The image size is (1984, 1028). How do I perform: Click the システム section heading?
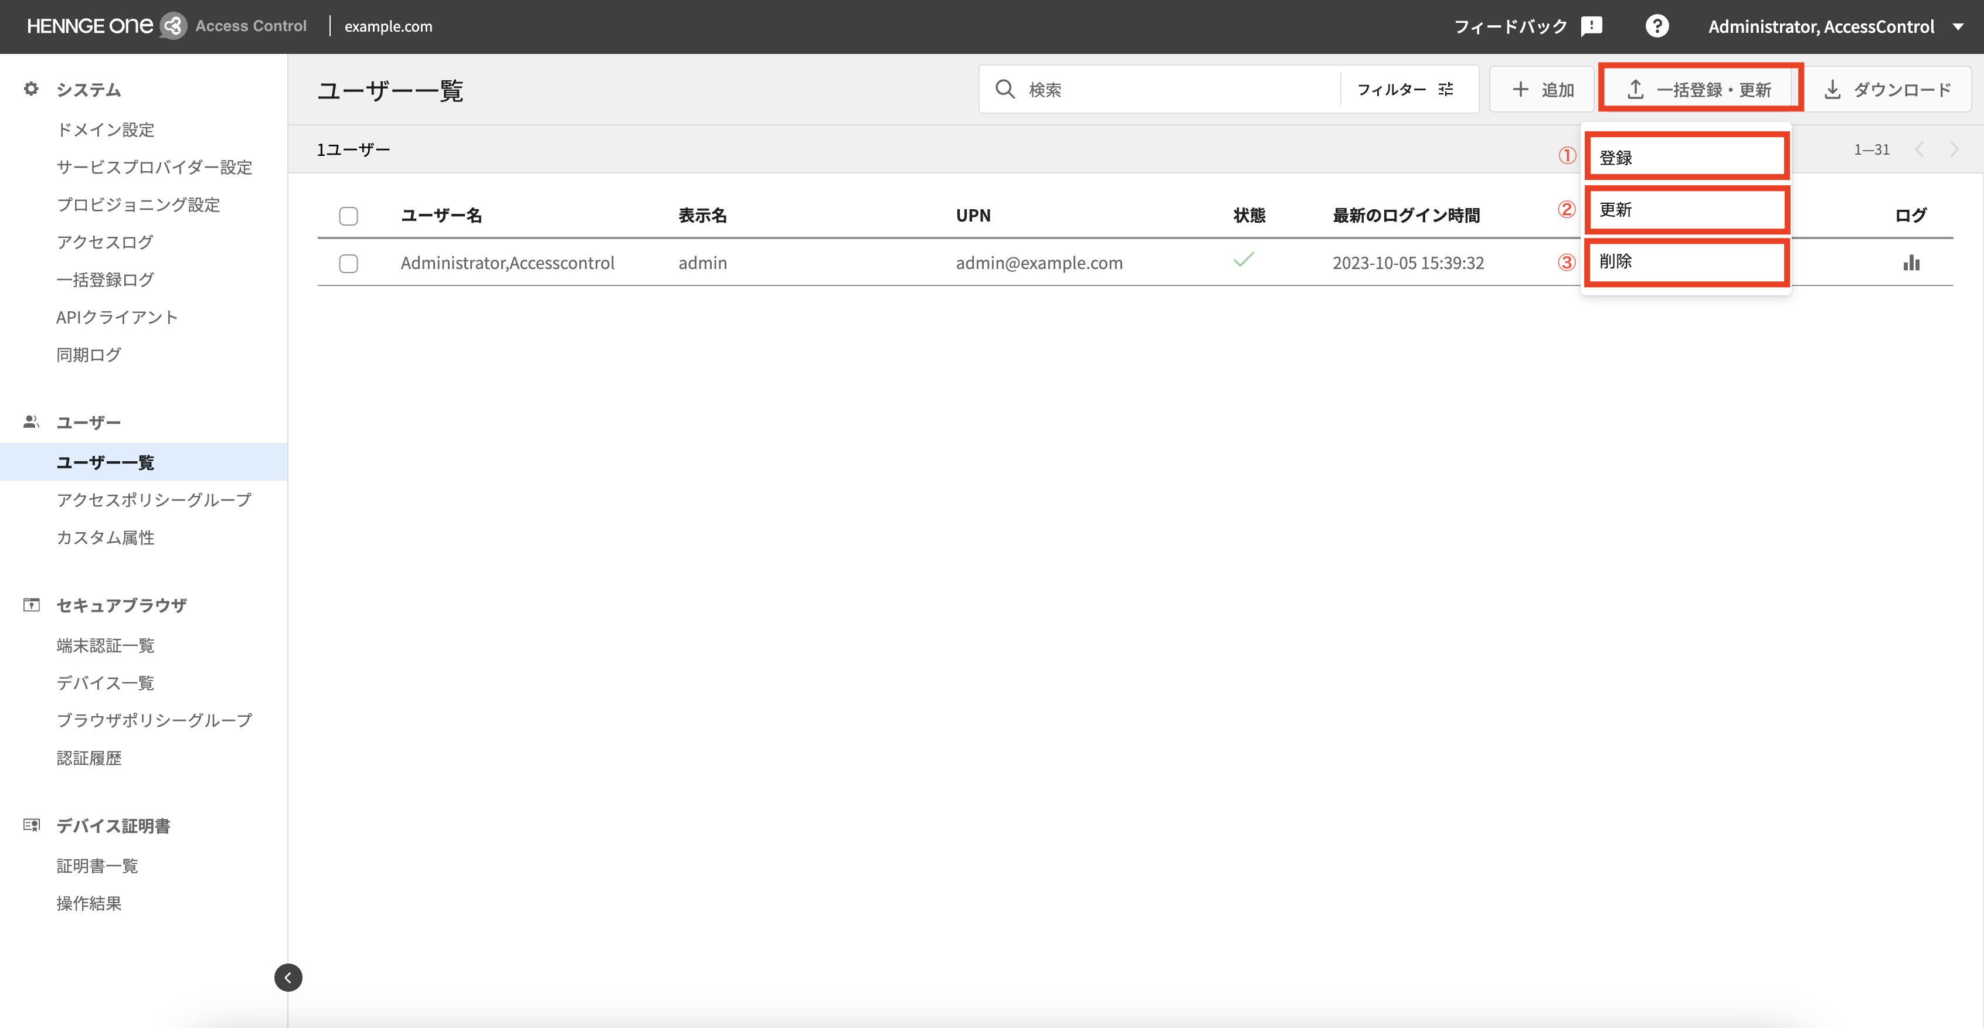(89, 89)
